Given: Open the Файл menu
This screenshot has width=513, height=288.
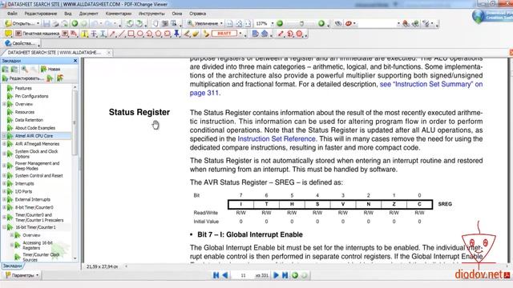Looking at the screenshot, I should click(x=13, y=14).
